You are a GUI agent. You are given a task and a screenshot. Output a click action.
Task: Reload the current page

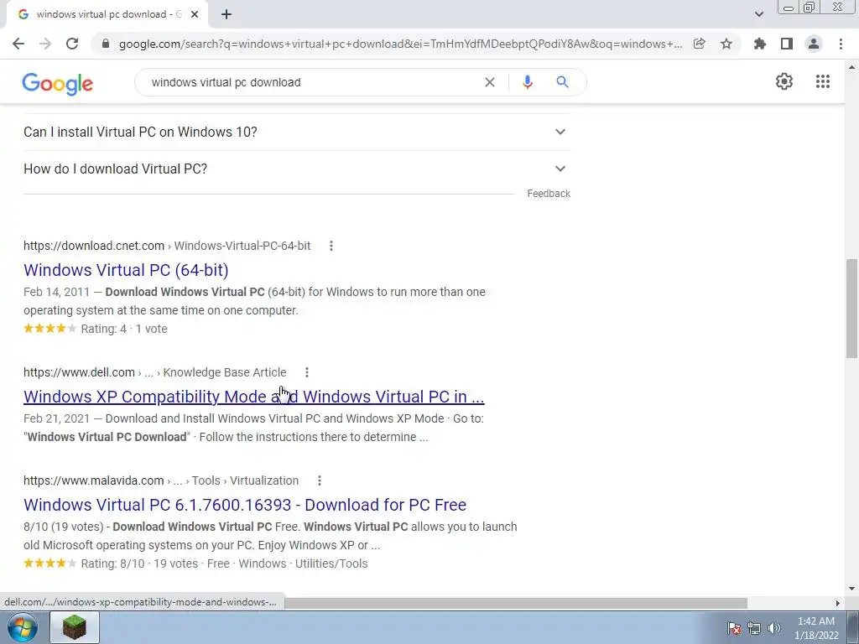tap(72, 44)
